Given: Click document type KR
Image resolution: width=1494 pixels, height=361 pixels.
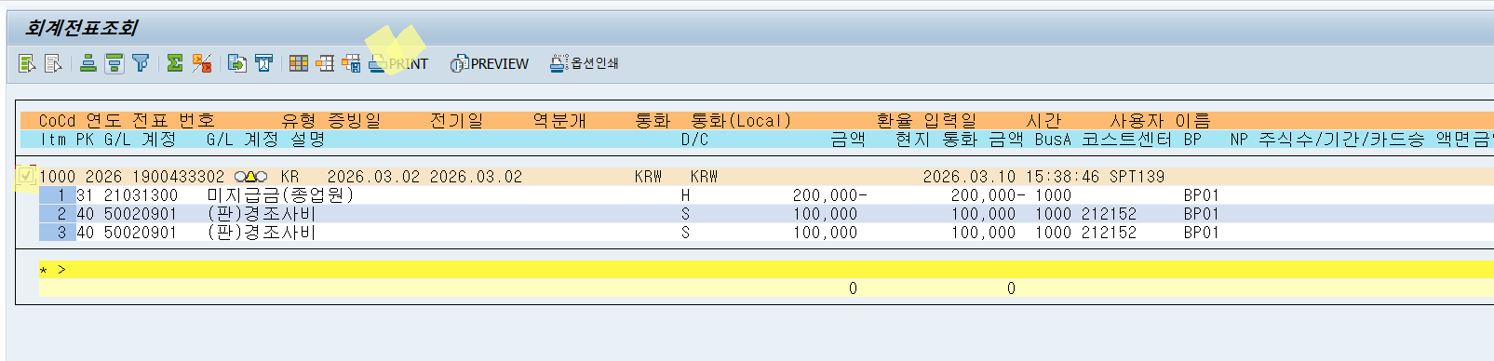Looking at the screenshot, I should tap(289, 177).
